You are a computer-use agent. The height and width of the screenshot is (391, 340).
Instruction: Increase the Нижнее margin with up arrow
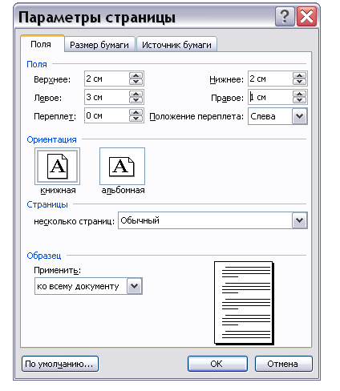point(300,75)
